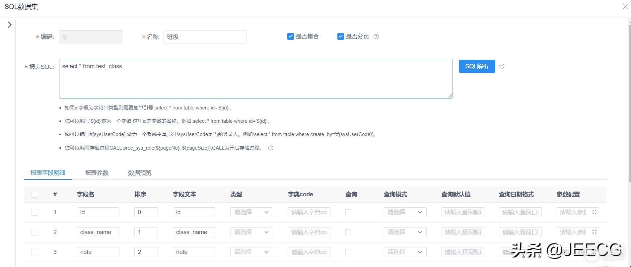Image resolution: width=631 pixels, height=267 pixels.
Task: Click the SQL解析 button
Action: click(477, 66)
